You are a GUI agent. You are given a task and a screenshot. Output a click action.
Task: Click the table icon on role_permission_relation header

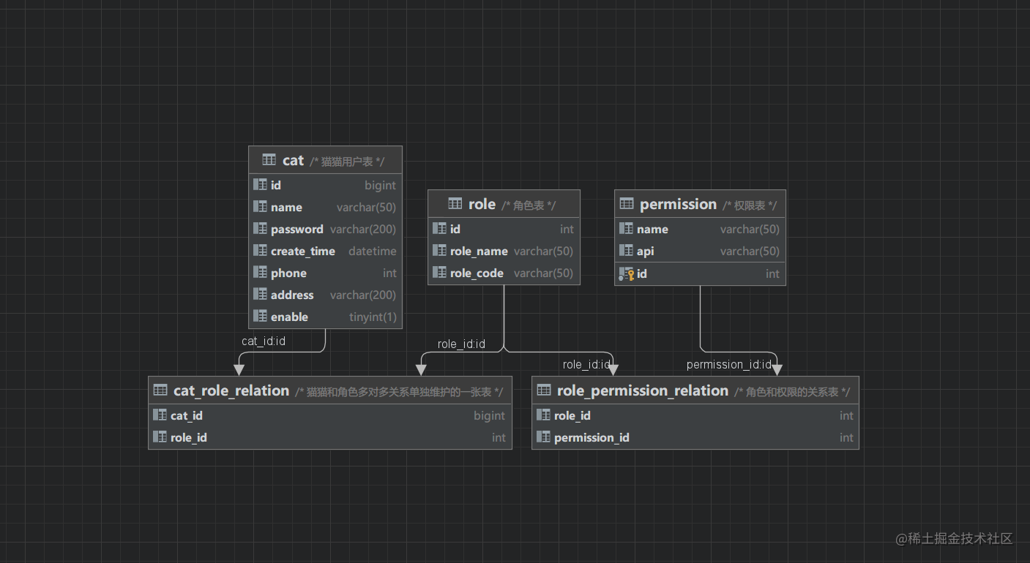coord(544,390)
